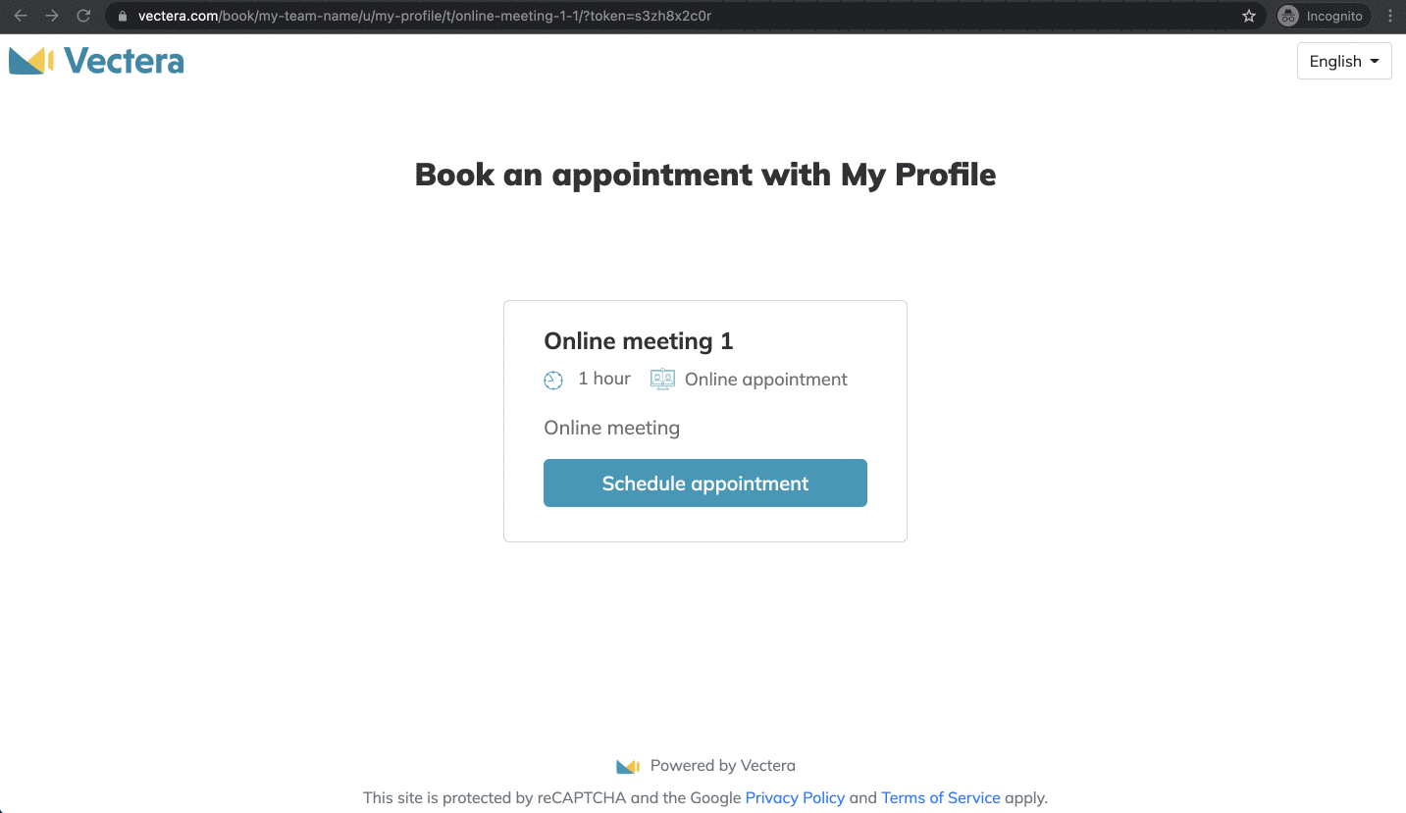This screenshot has width=1406, height=813.
Task: Click the Schedule appointment button
Action: (705, 483)
